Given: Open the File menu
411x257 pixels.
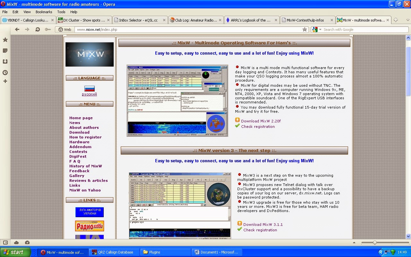Looking at the screenshot, I should [x=5, y=12].
